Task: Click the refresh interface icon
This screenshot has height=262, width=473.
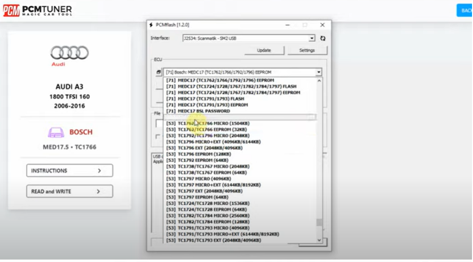Action: [x=323, y=38]
